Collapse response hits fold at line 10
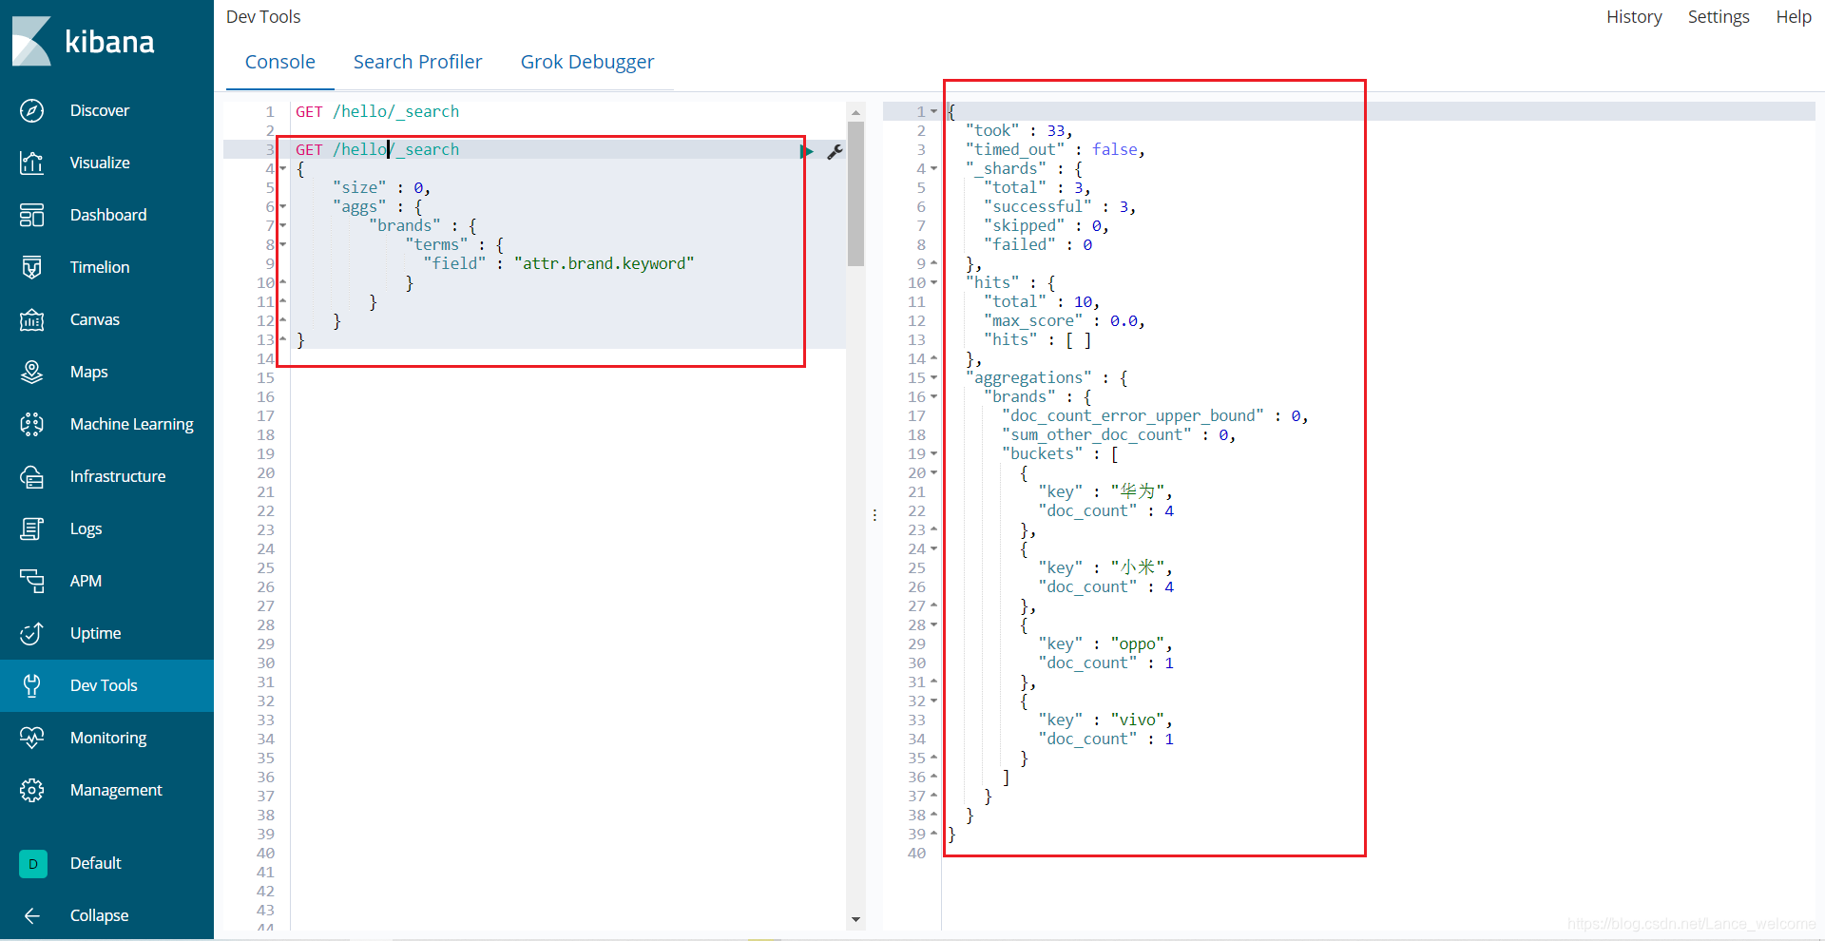Viewport: 1825px width, 941px height. tap(933, 283)
